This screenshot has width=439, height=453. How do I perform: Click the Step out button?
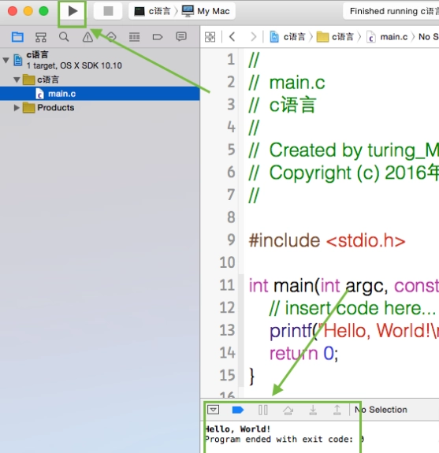tap(337, 410)
